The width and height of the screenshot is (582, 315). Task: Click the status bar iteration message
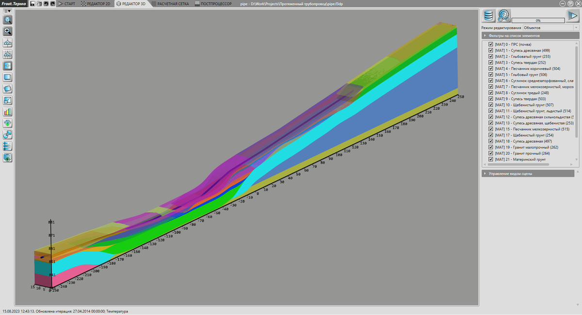tap(65, 311)
